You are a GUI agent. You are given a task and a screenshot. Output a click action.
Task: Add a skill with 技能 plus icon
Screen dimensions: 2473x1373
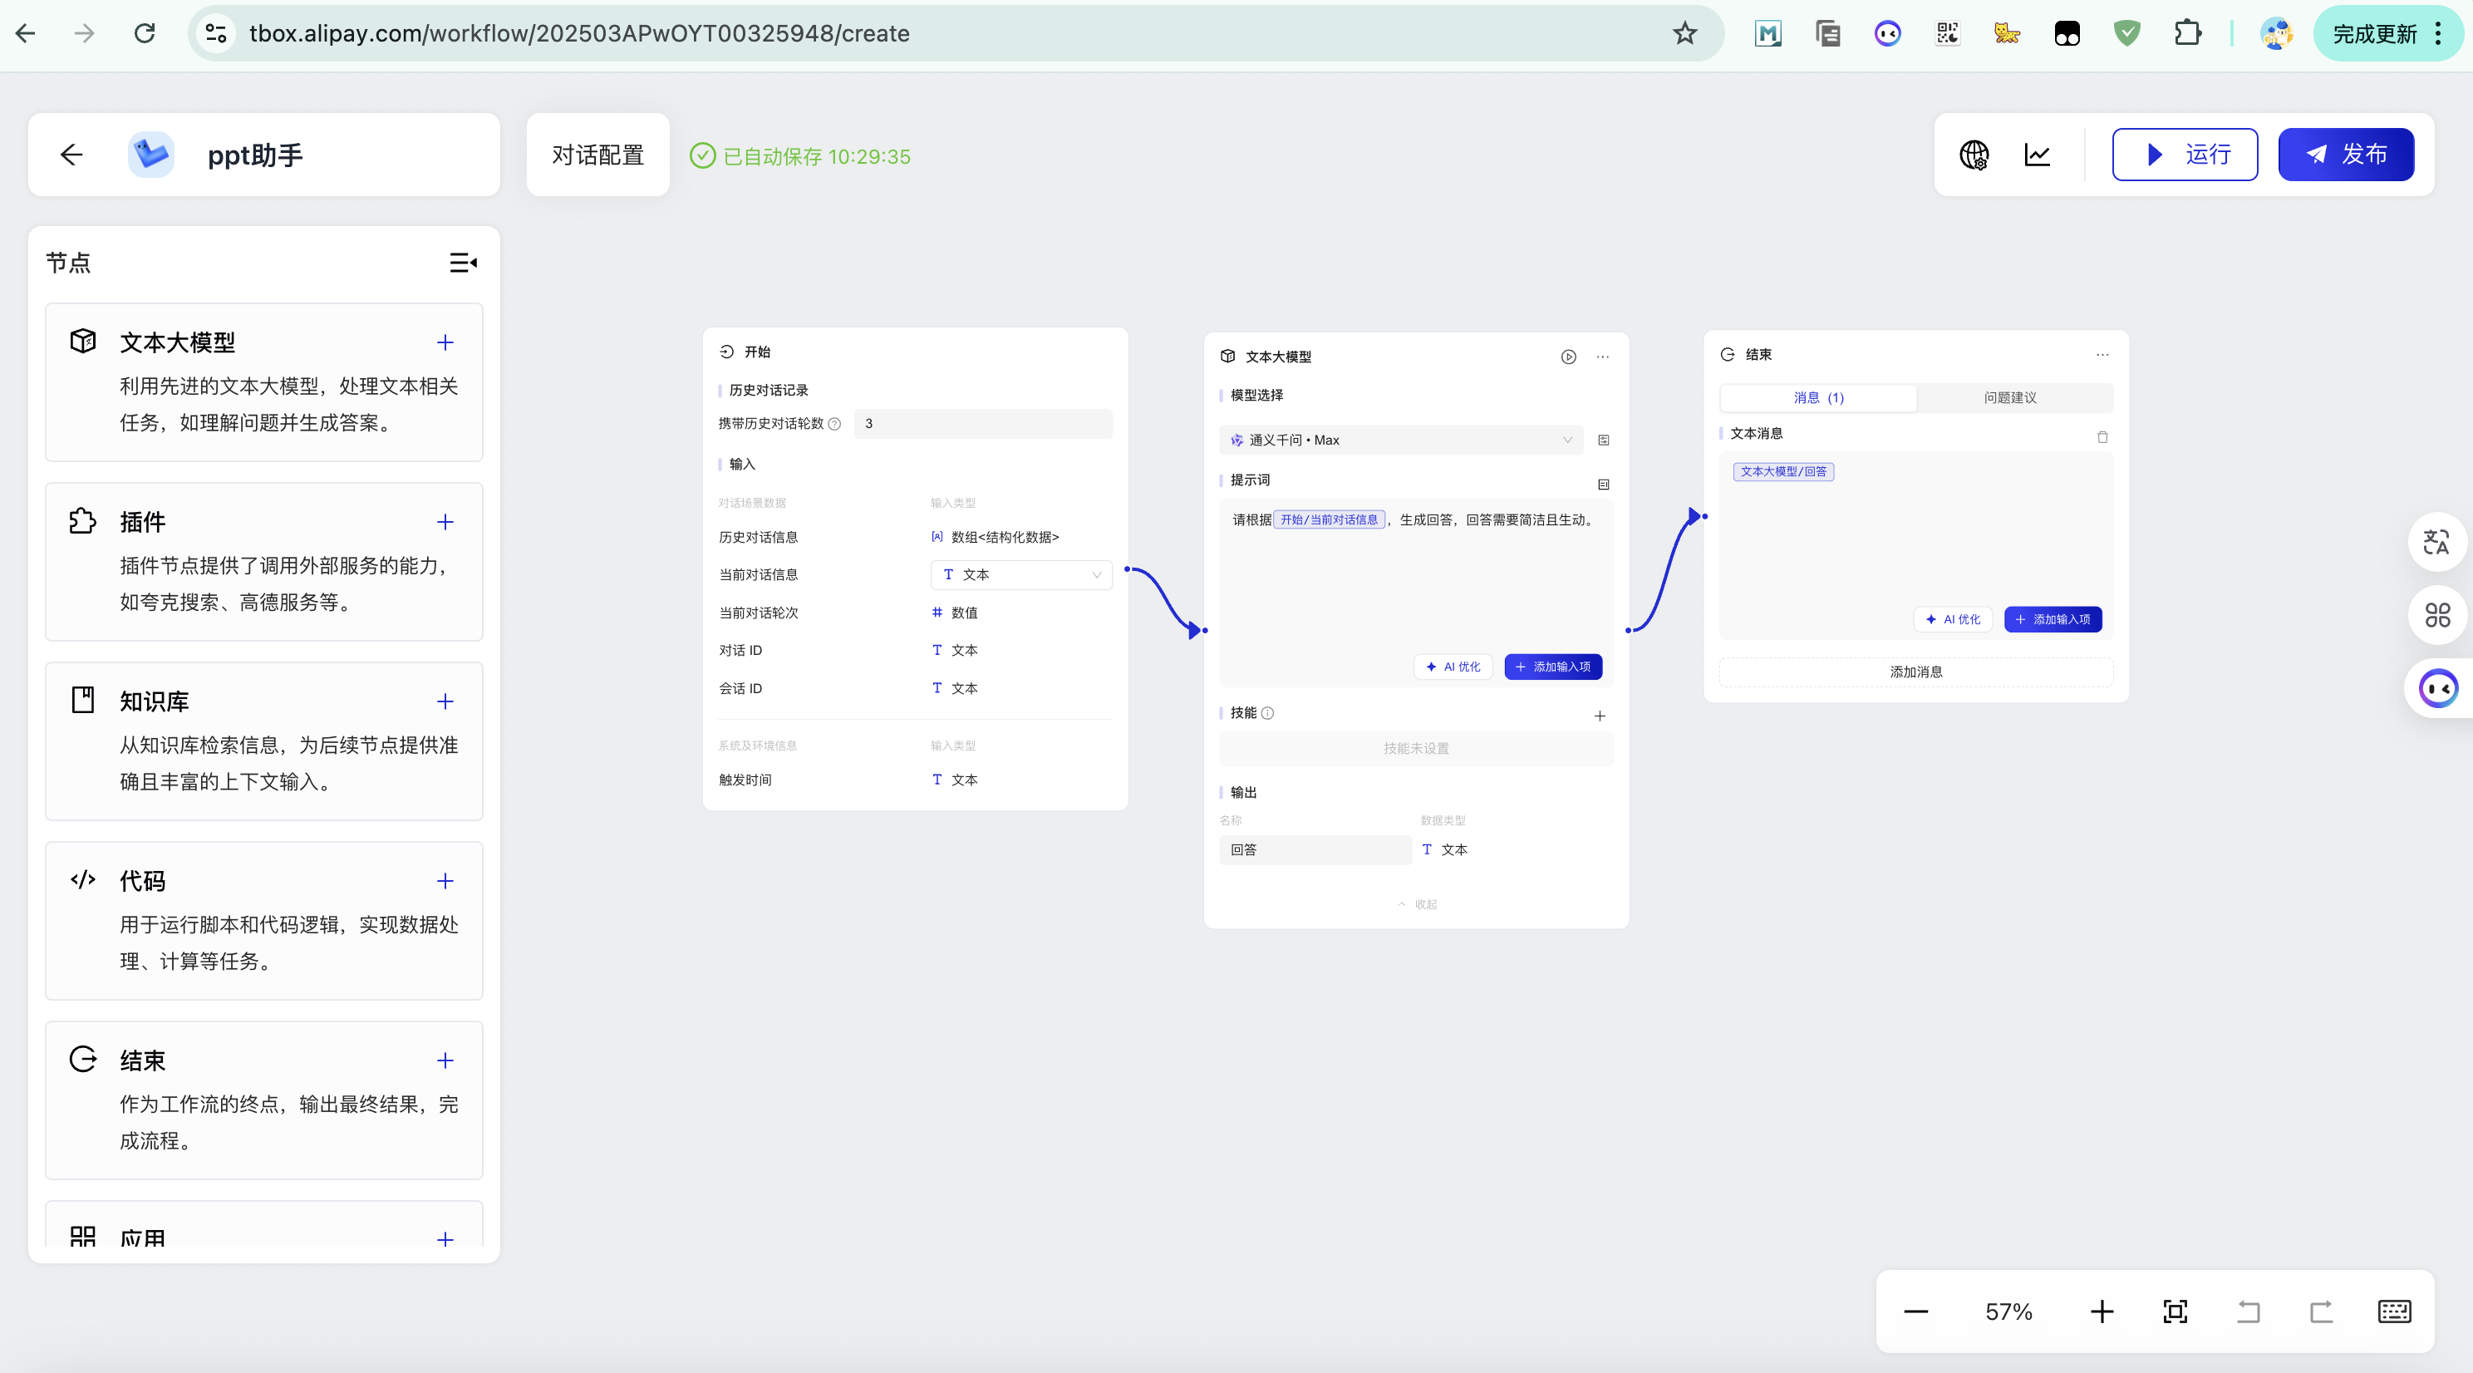pyautogui.click(x=1600, y=716)
